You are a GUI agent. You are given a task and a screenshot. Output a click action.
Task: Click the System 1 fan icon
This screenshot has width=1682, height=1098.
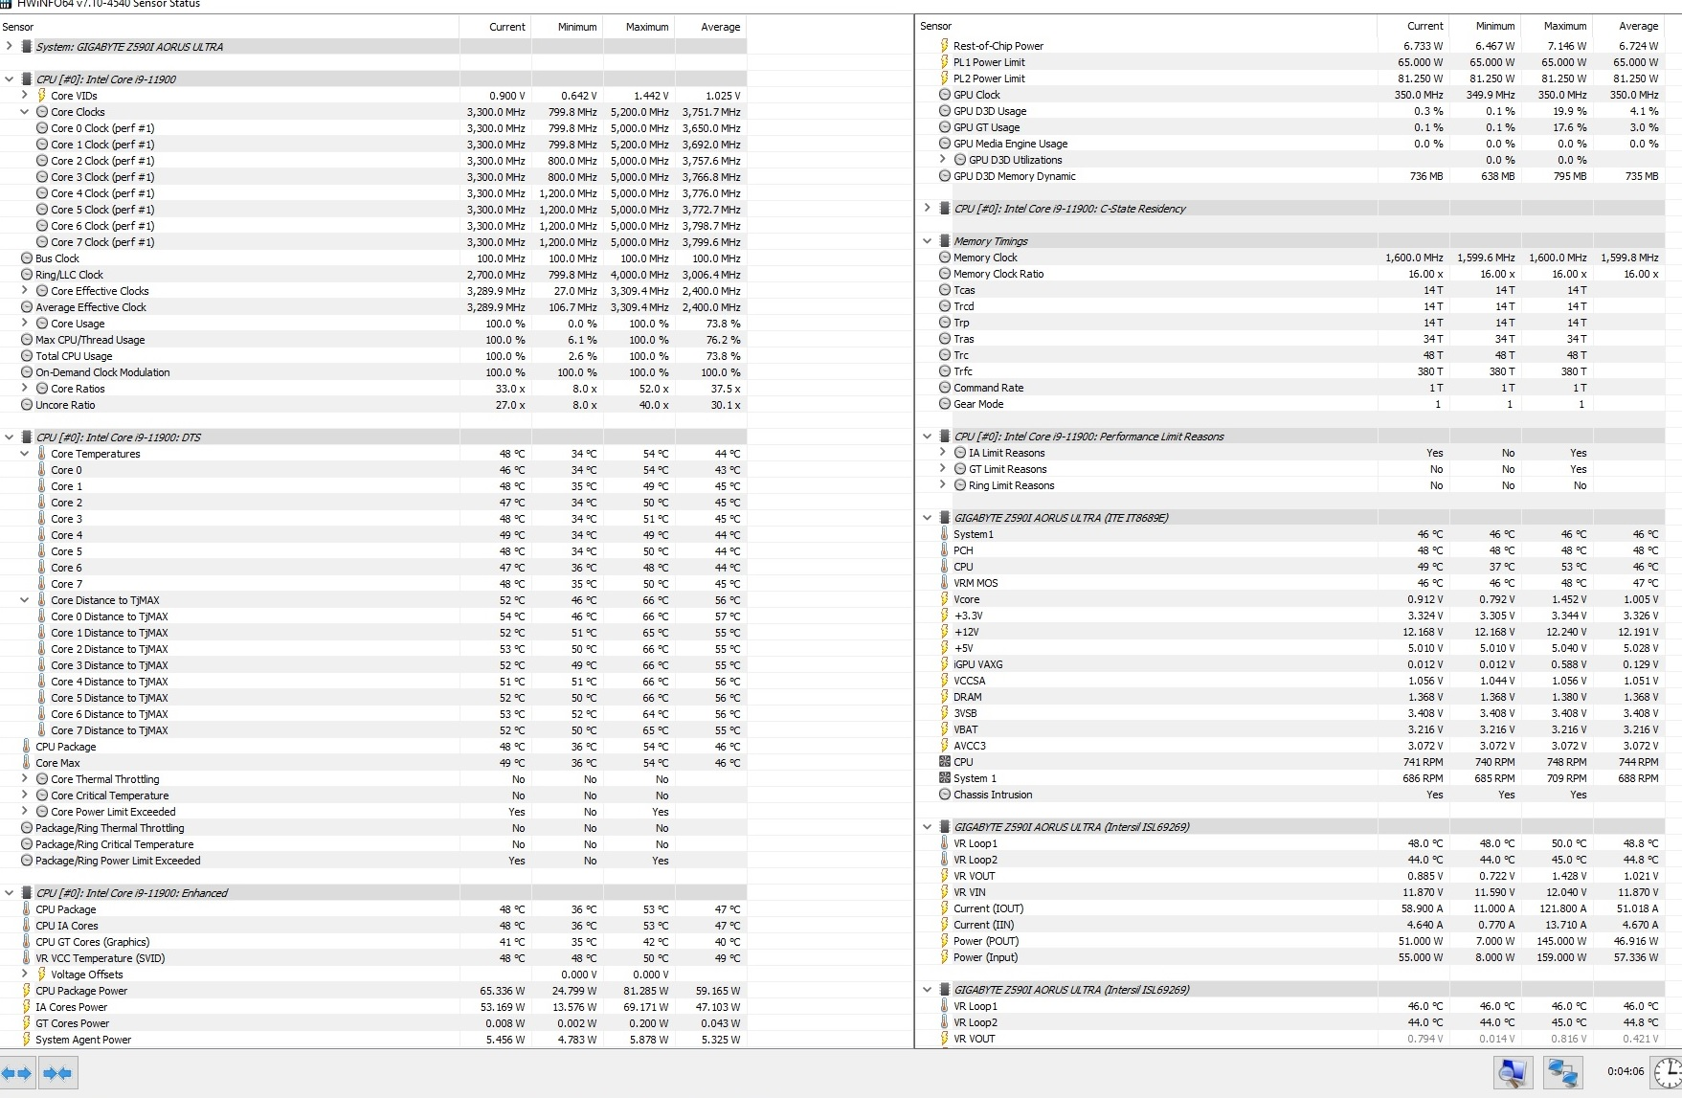click(x=945, y=778)
